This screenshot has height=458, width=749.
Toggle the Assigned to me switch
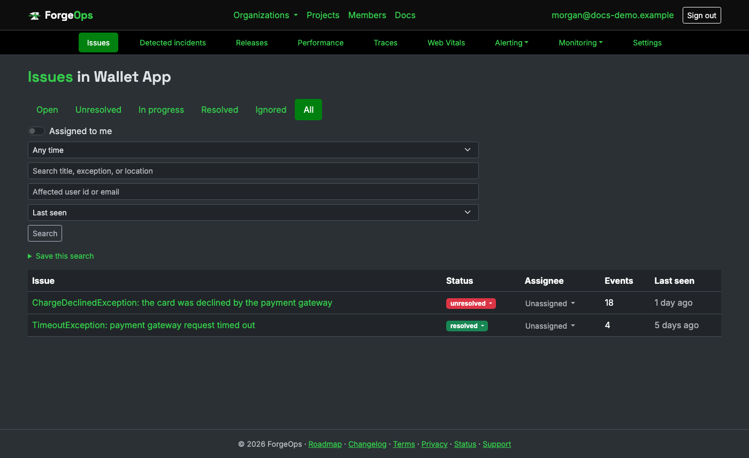pos(36,131)
